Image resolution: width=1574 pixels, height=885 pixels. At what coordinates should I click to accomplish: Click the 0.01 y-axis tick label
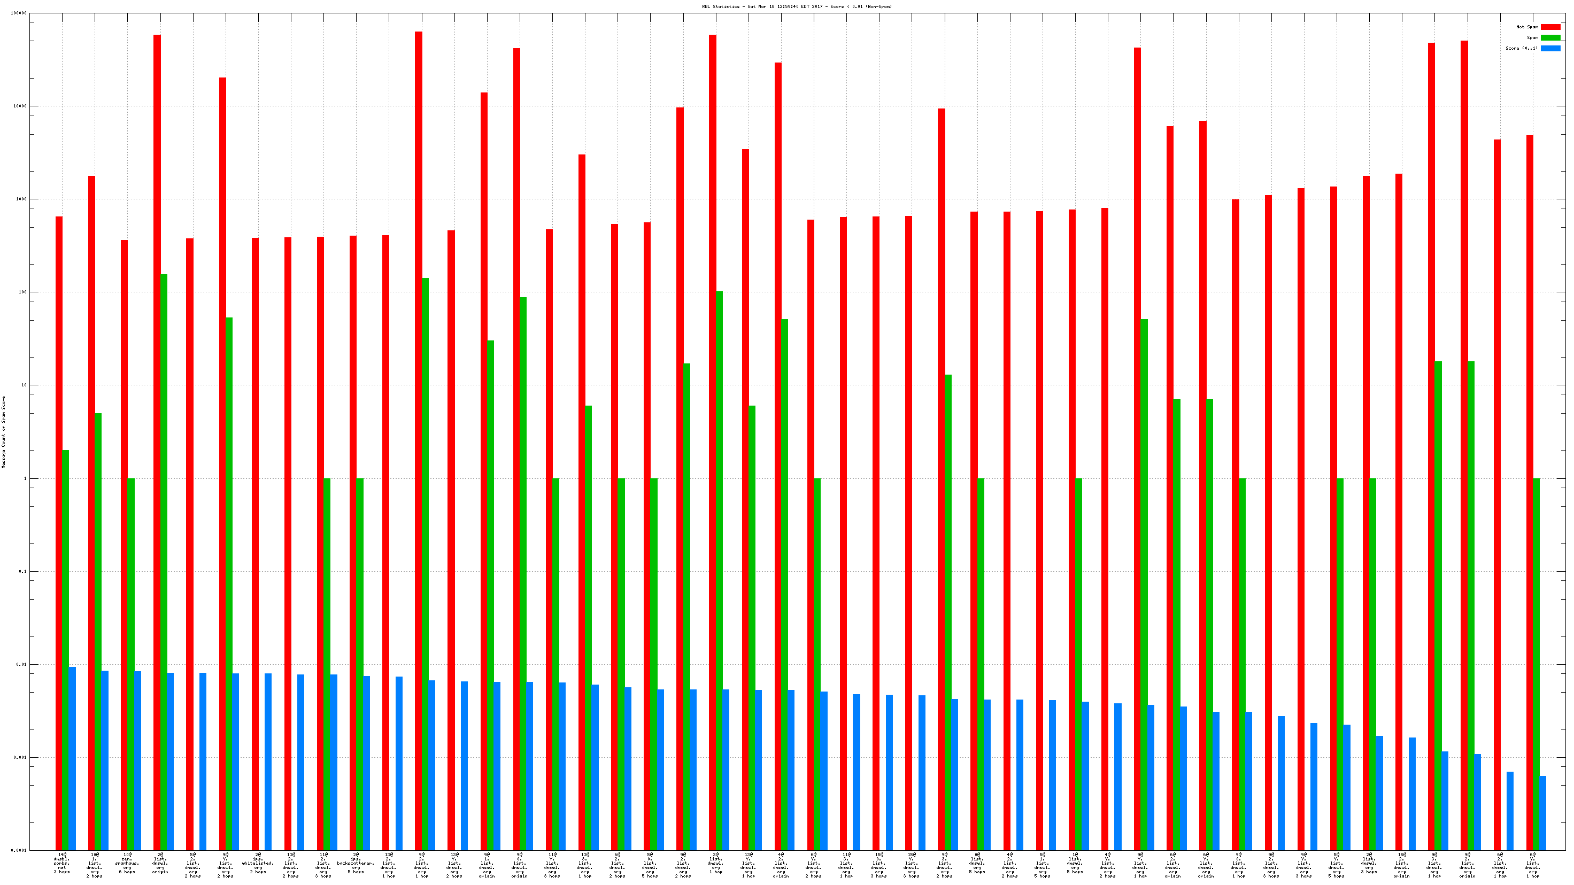(22, 664)
